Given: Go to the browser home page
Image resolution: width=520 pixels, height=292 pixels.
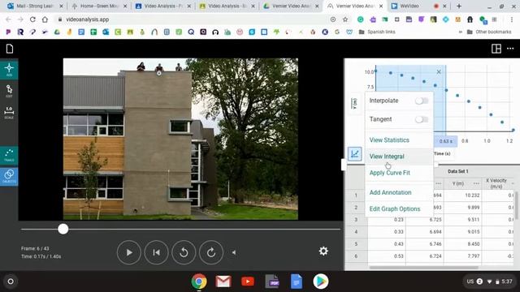Looking at the screenshot, I should point(45,19).
